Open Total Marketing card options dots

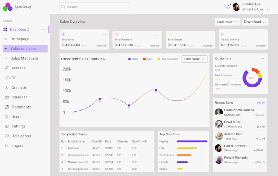pos(264,34)
